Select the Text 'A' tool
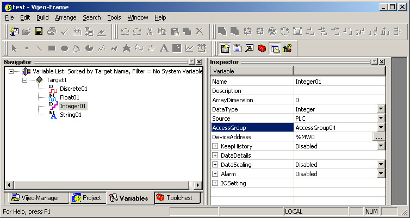The image size is (410, 218). tap(164, 48)
